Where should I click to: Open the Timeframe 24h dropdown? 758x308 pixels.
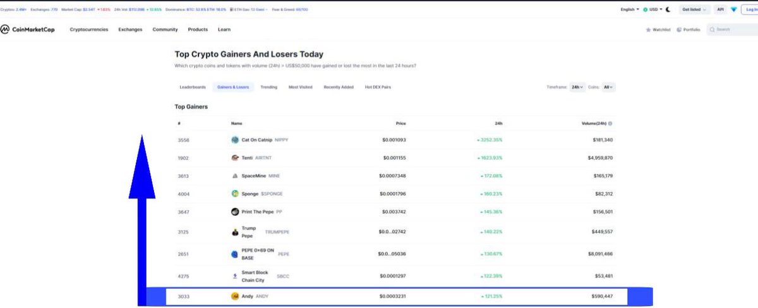coord(576,87)
